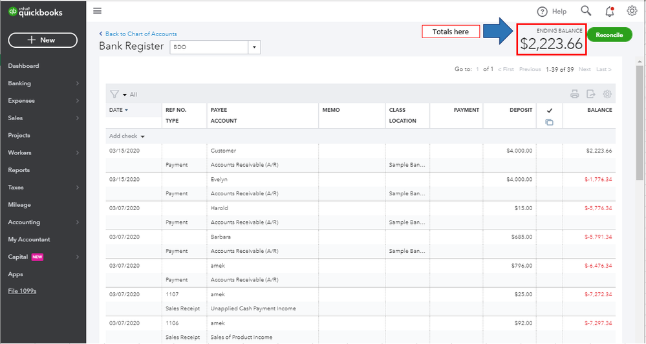Click the print register icon

[x=574, y=94]
